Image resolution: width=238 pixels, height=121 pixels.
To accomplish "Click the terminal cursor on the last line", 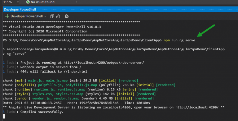I will coord(4,116).
